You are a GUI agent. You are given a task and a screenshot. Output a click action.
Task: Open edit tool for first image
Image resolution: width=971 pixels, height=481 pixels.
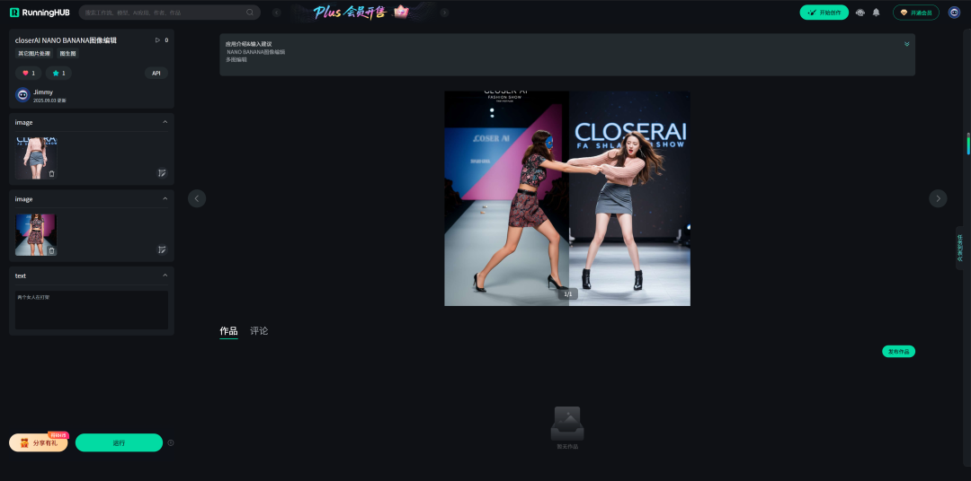coord(162,173)
